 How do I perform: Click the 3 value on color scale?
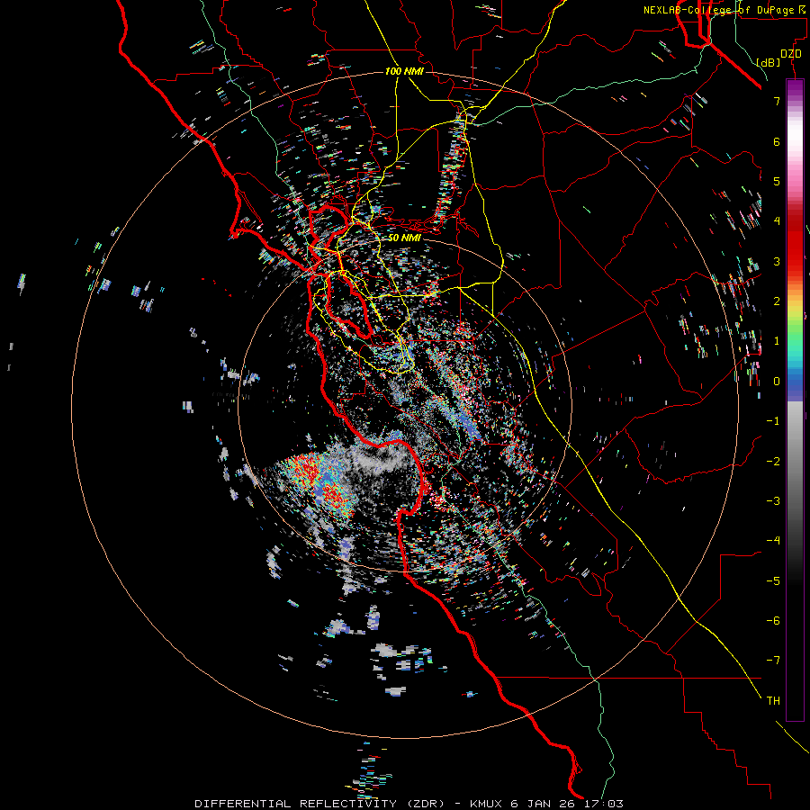click(x=777, y=261)
